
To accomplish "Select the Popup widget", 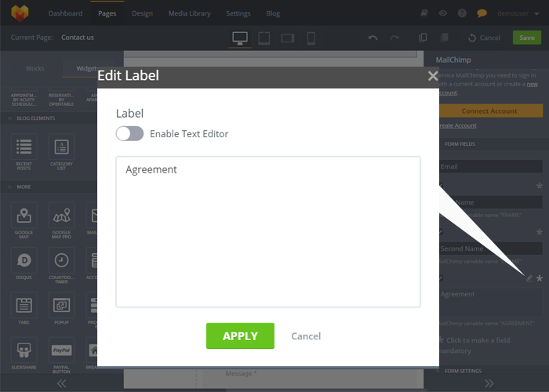I will point(61,308).
